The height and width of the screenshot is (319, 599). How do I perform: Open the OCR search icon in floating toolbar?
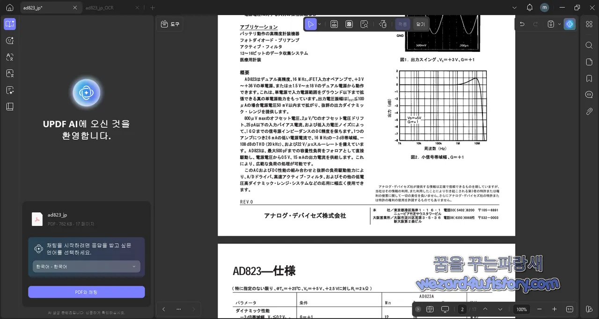pos(364,24)
